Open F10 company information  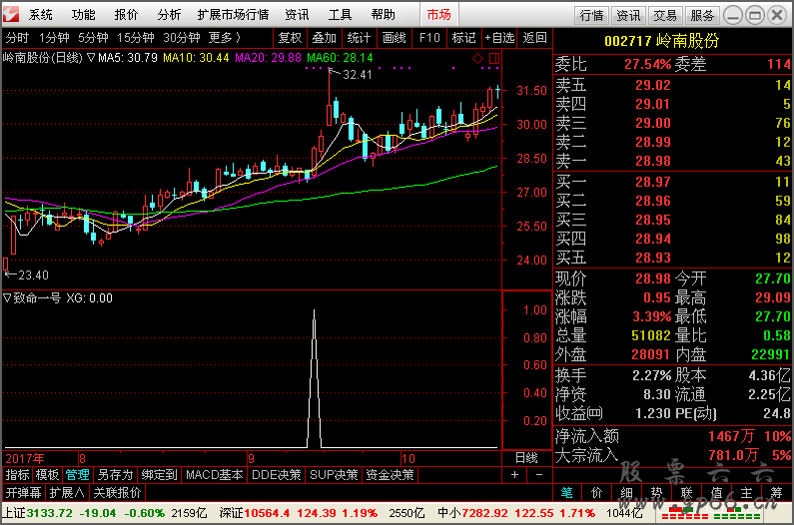pyautogui.click(x=429, y=38)
